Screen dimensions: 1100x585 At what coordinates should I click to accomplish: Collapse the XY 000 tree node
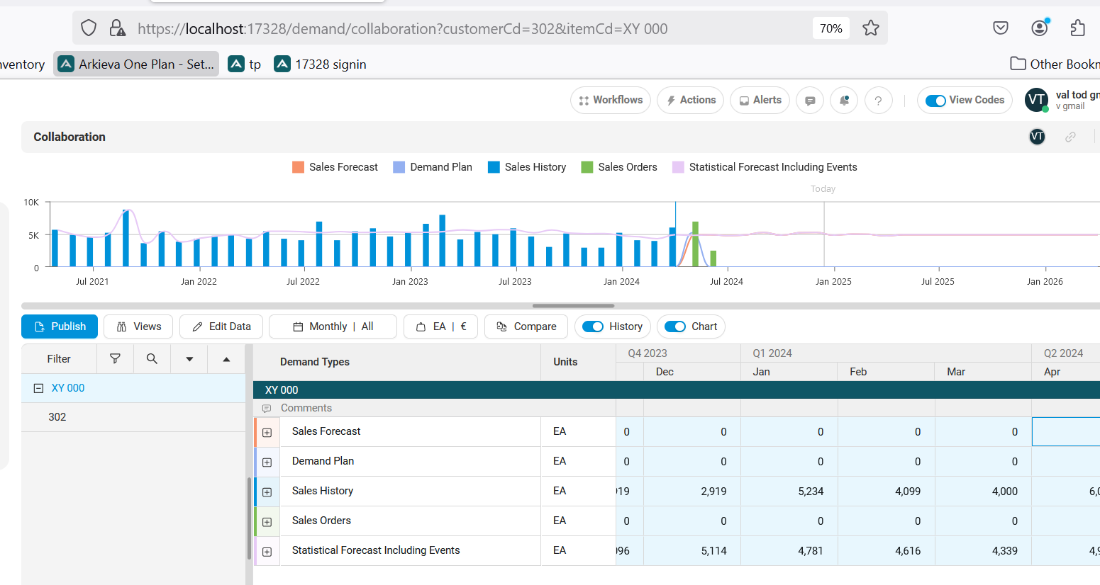39,388
